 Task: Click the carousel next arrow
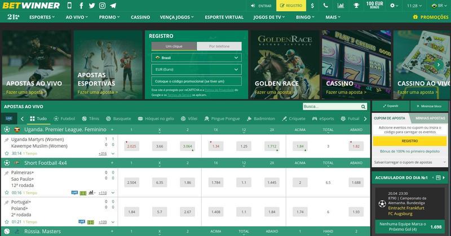[439, 65]
